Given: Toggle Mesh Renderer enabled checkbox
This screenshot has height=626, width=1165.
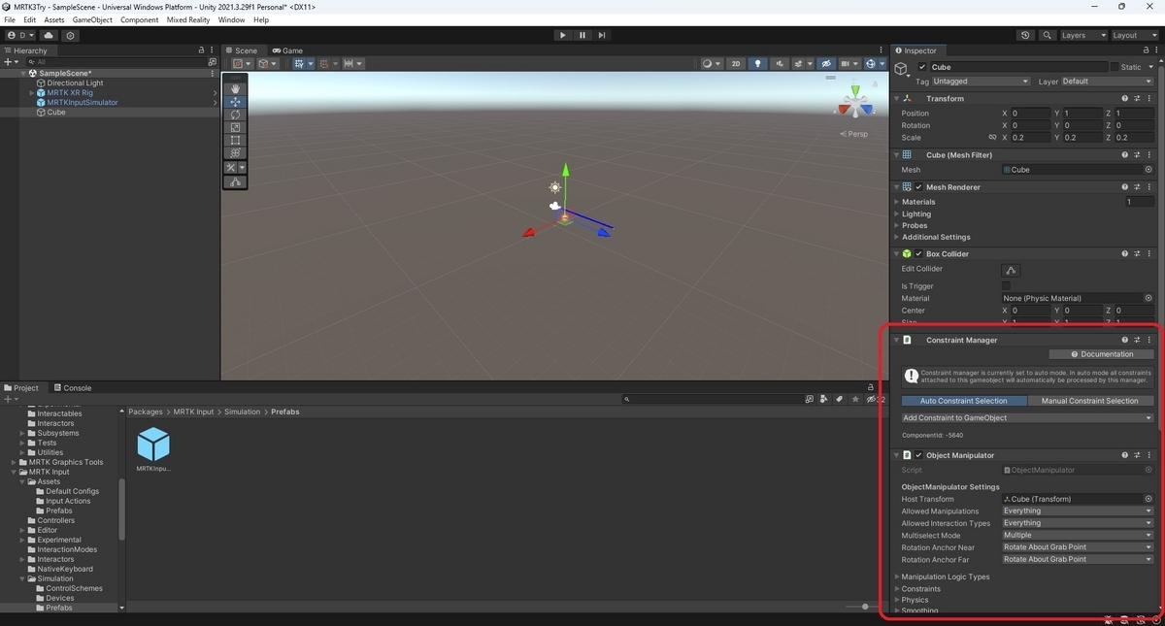Looking at the screenshot, I should 918,187.
